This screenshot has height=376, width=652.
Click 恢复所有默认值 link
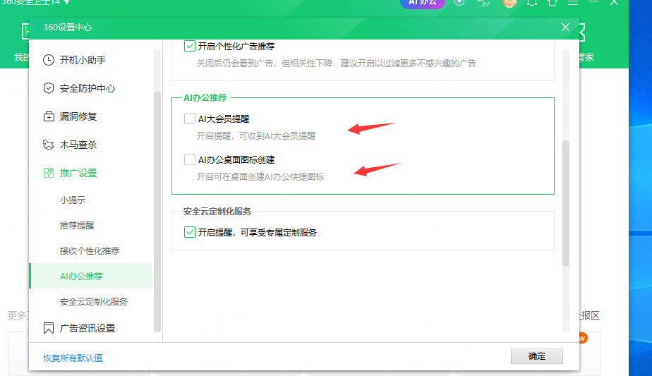(73, 358)
